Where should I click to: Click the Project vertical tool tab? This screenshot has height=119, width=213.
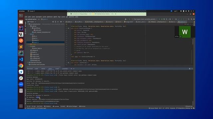(25, 24)
